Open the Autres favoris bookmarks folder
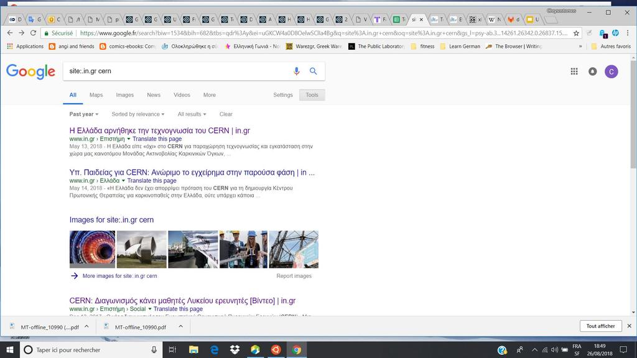The width and height of the screenshot is (637, 358). click(611, 46)
